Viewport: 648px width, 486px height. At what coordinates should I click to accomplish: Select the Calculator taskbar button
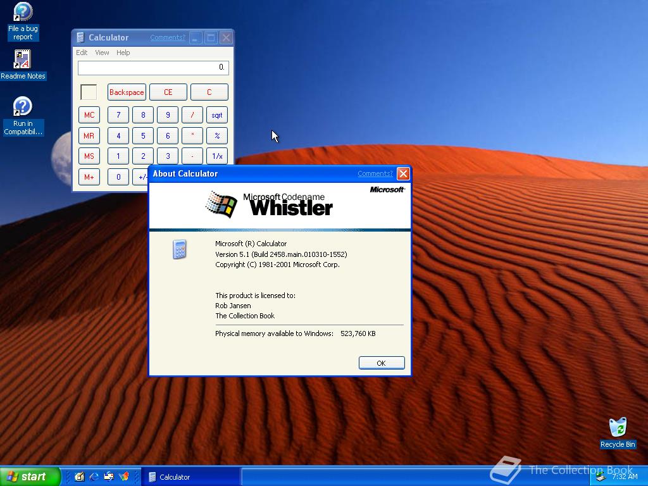pos(190,477)
